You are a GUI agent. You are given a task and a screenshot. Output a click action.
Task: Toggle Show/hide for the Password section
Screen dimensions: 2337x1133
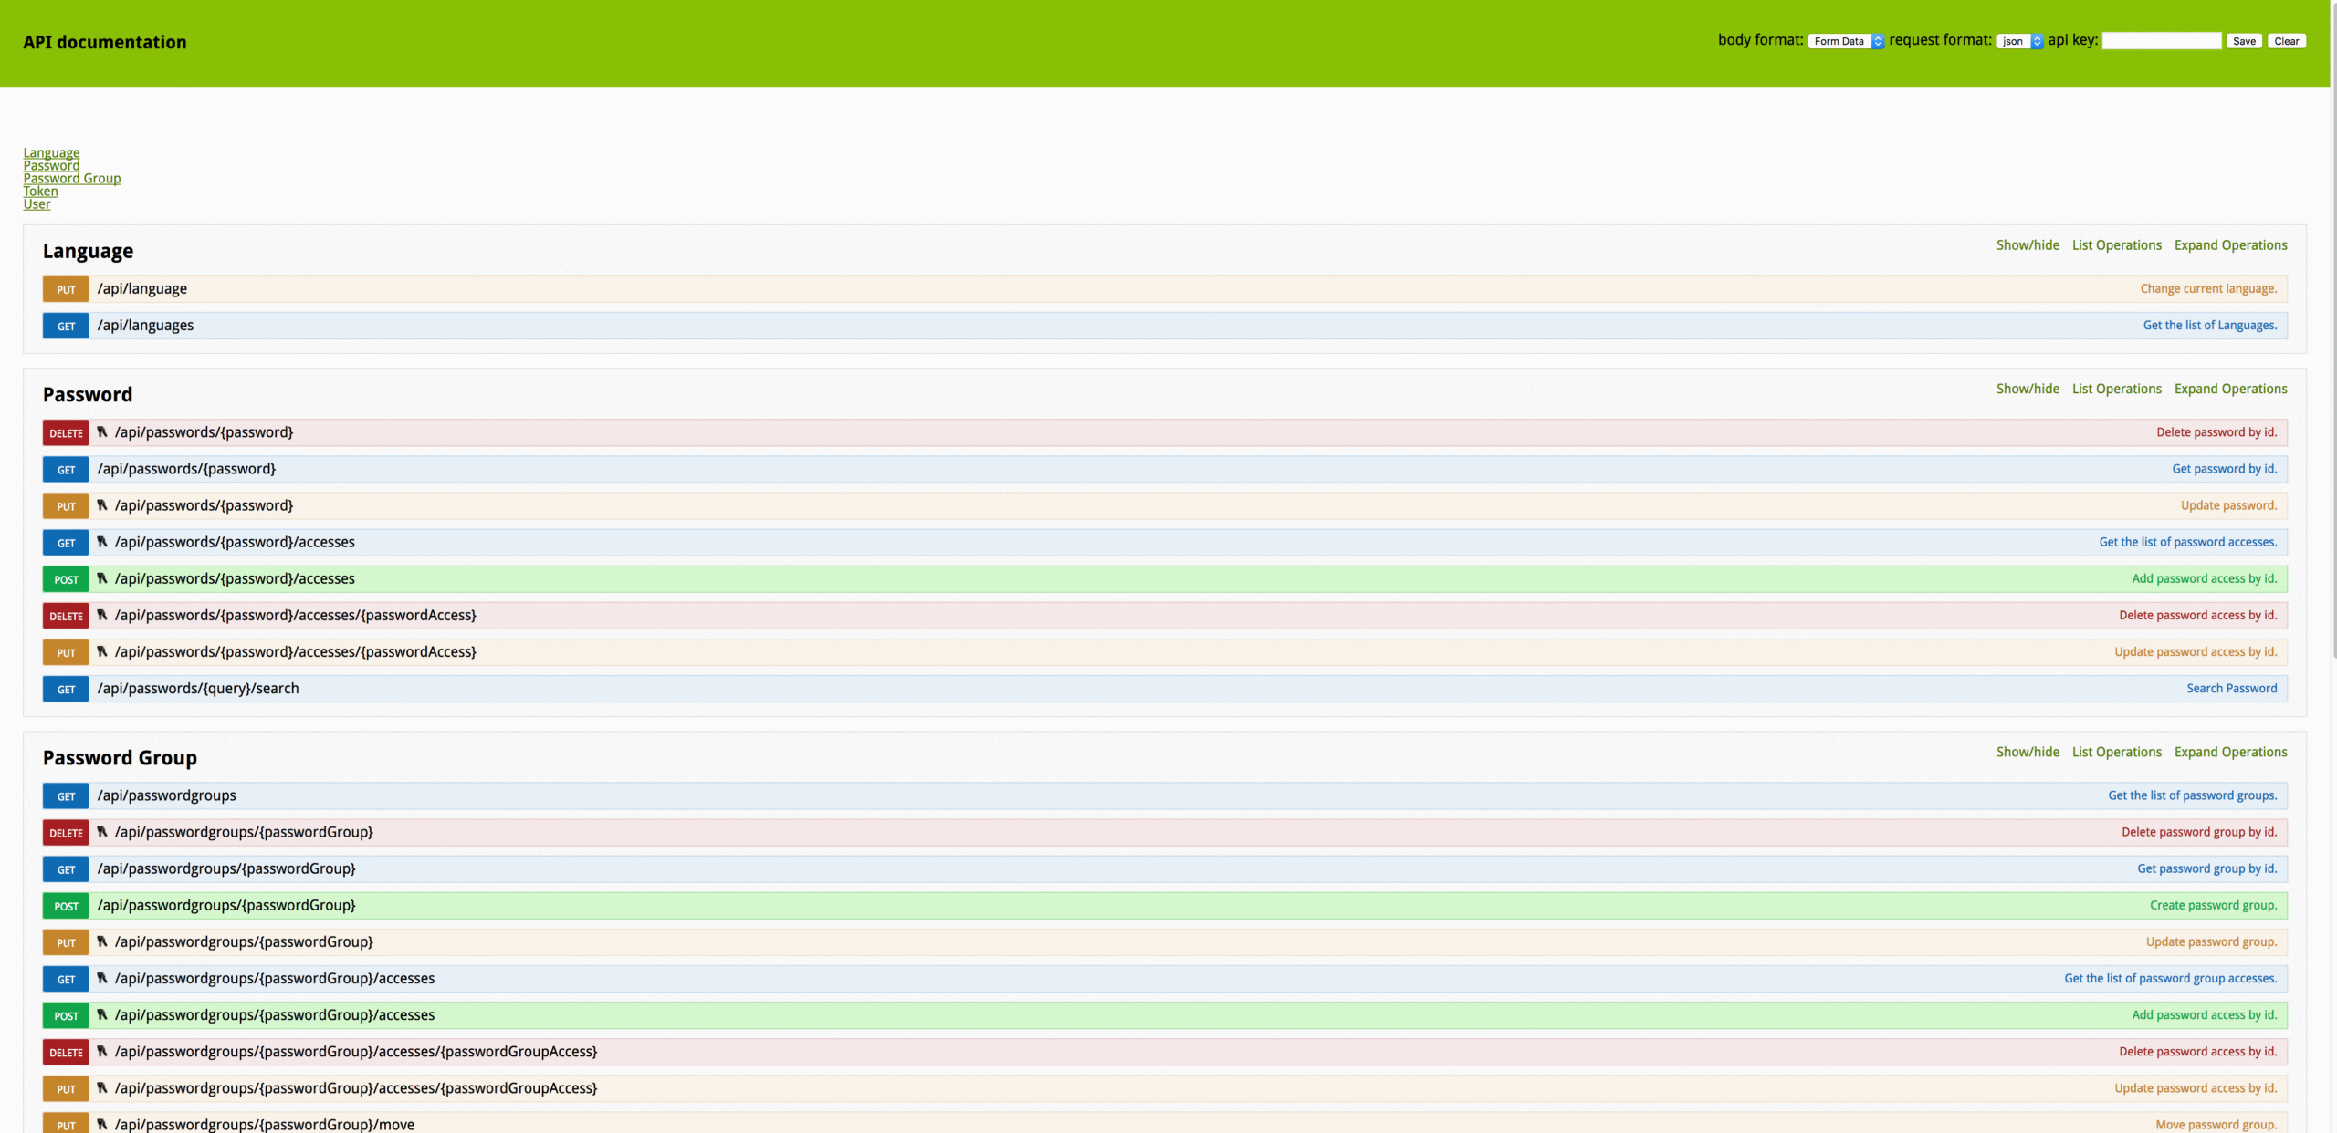pyautogui.click(x=2028, y=389)
